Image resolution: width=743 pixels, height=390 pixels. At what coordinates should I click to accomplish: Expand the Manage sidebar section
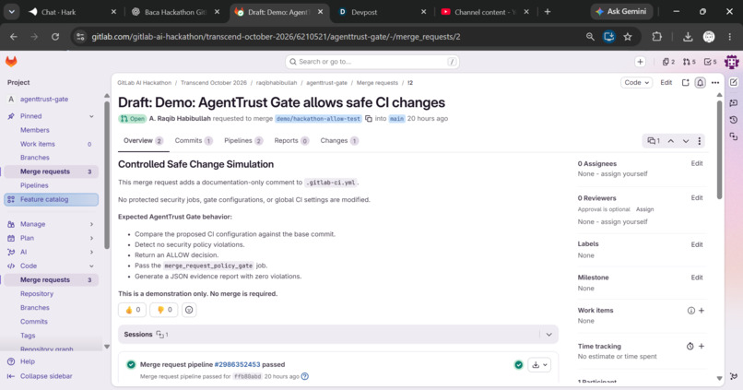click(91, 224)
